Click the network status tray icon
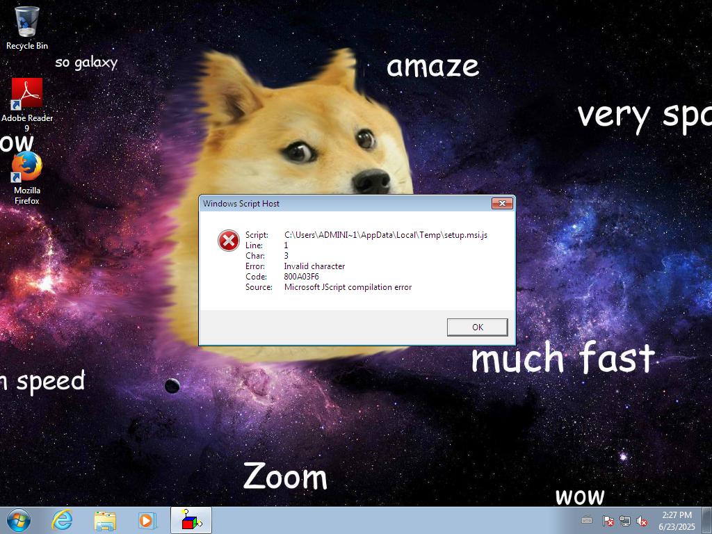 (625, 521)
